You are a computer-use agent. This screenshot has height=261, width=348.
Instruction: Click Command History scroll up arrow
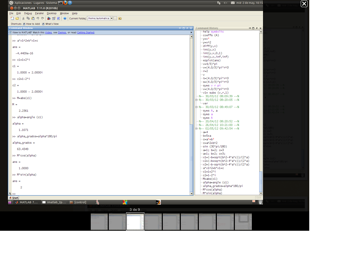point(261,32)
